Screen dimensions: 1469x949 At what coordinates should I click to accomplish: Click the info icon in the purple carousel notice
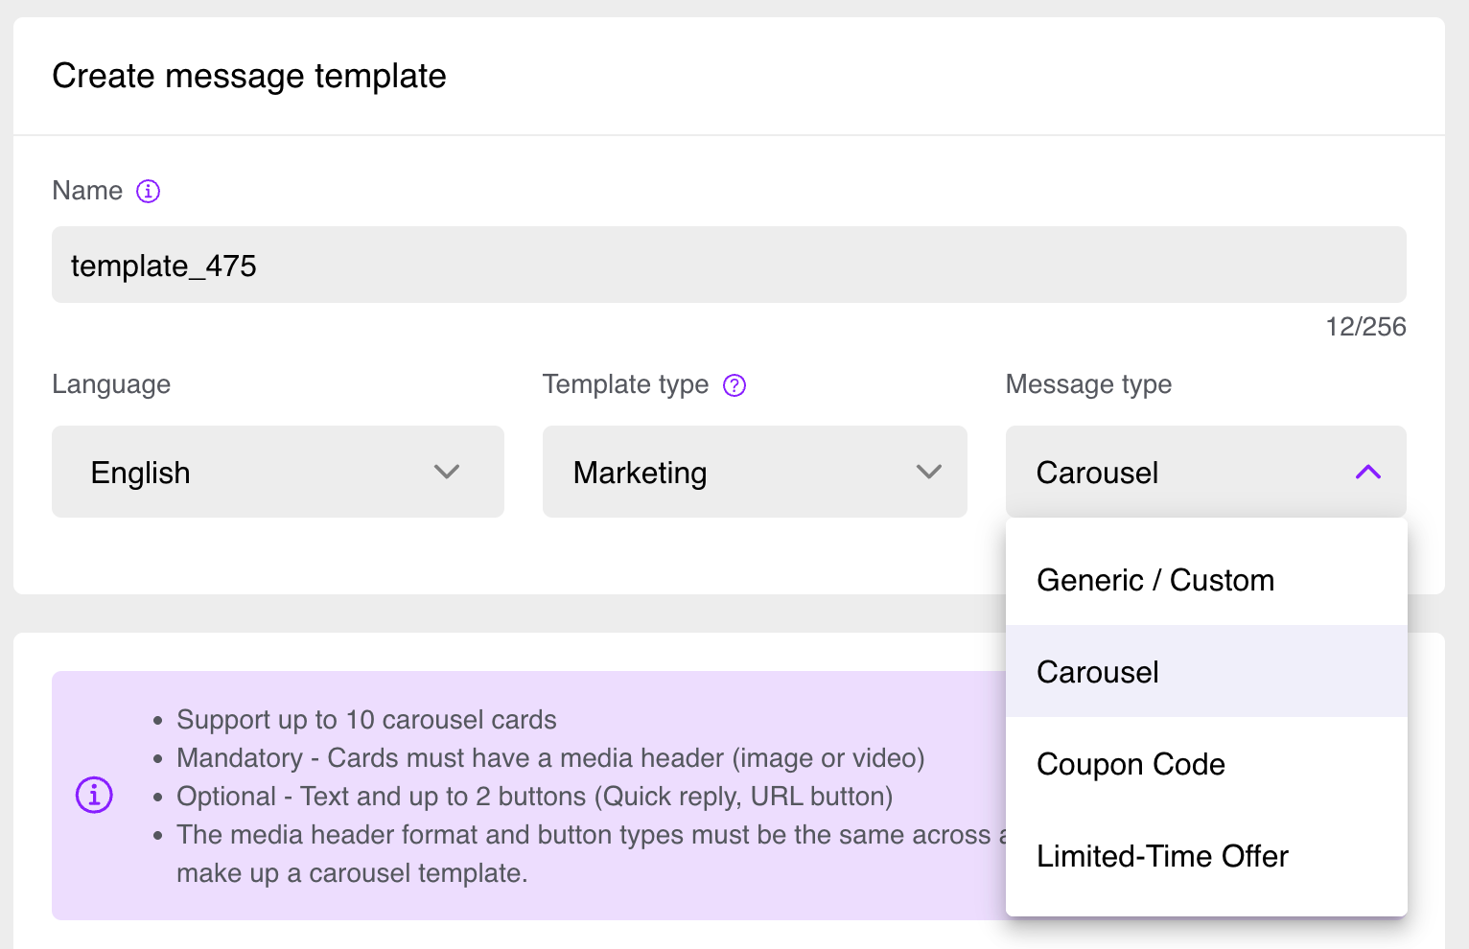(x=94, y=795)
